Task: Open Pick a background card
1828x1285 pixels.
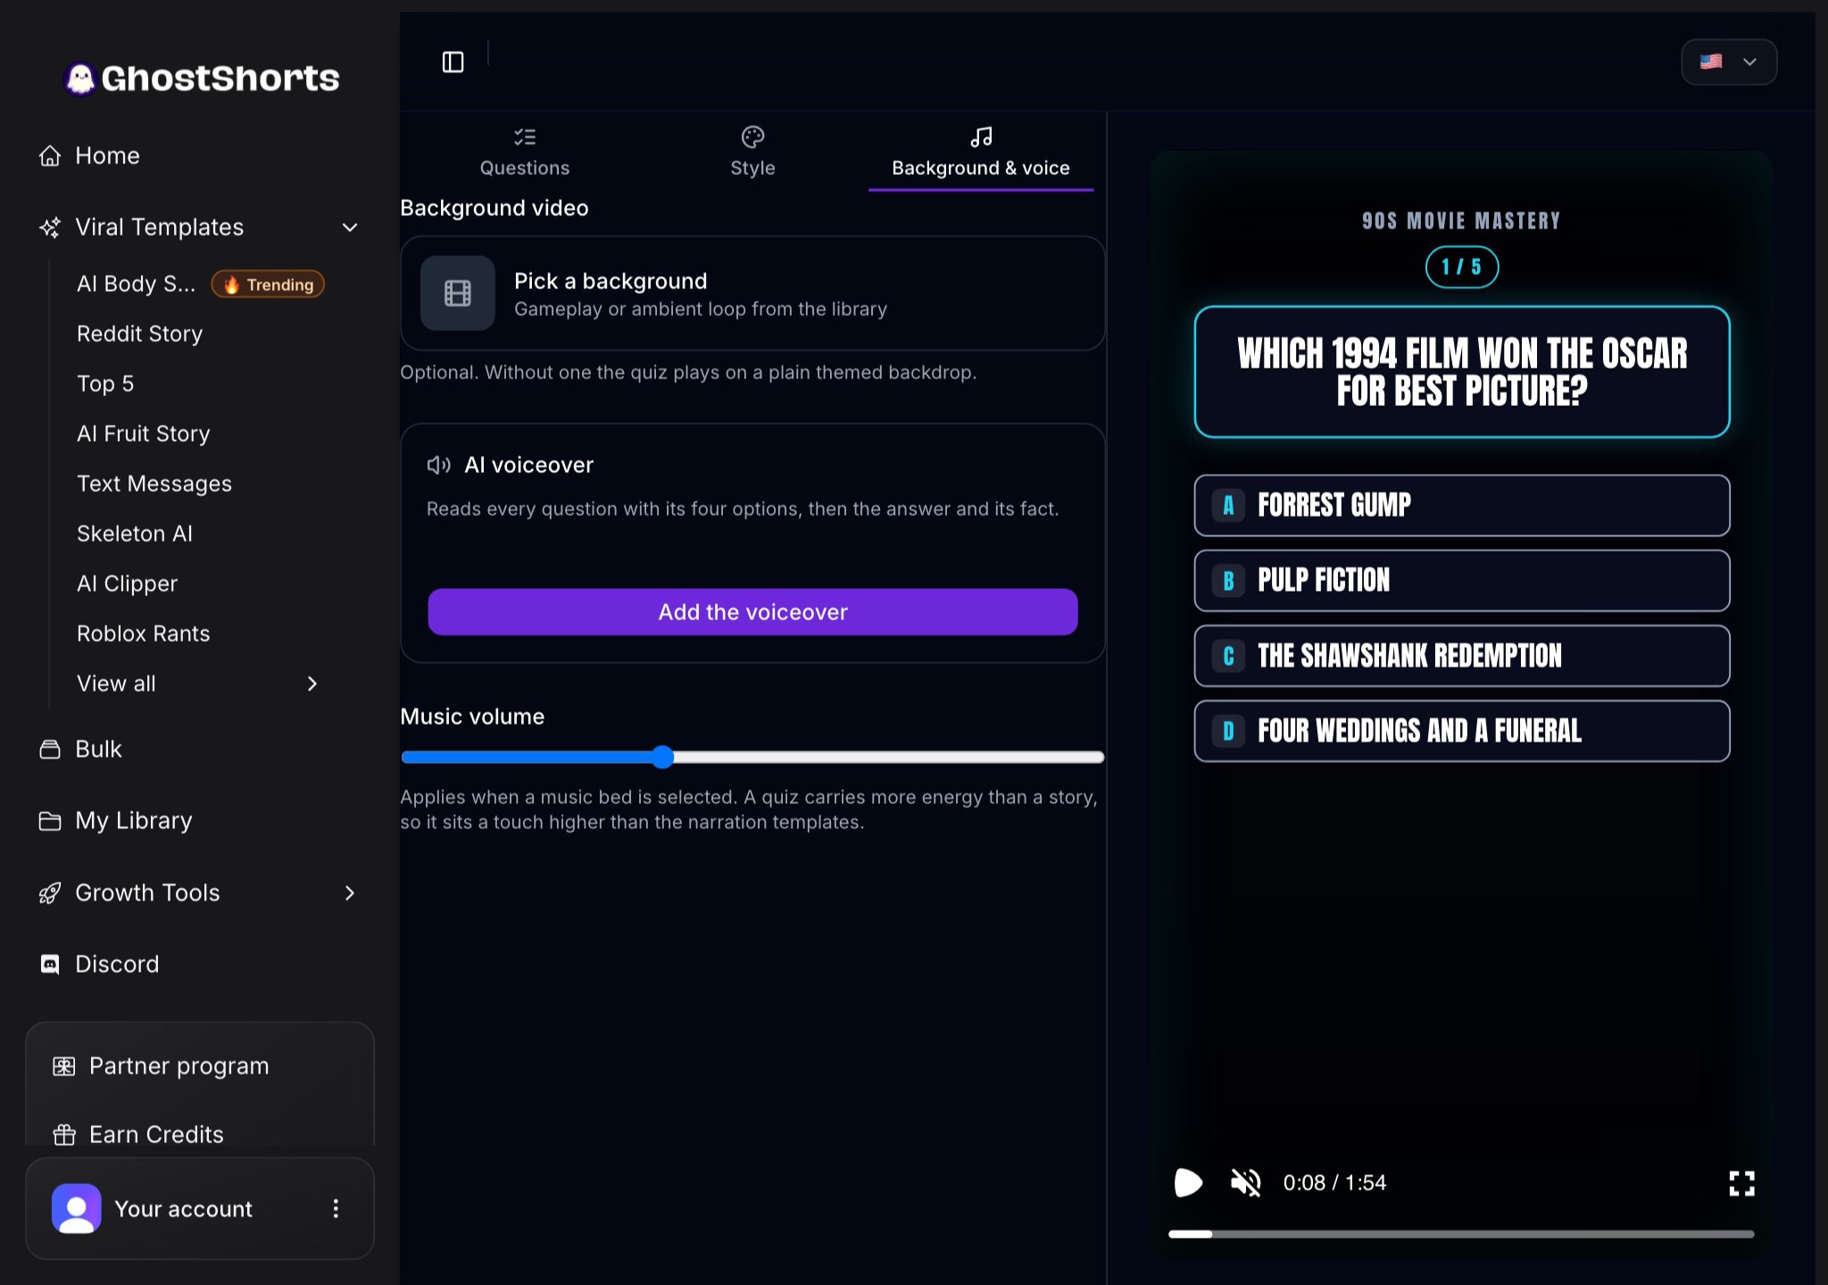Action: coord(752,294)
